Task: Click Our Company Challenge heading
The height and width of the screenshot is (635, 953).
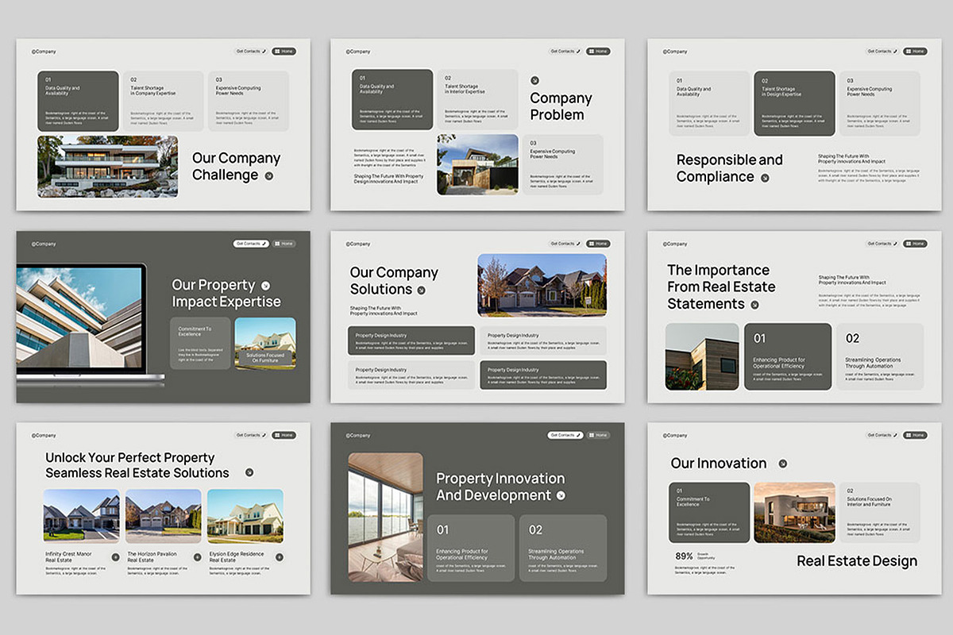Action: [x=236, y=167]
